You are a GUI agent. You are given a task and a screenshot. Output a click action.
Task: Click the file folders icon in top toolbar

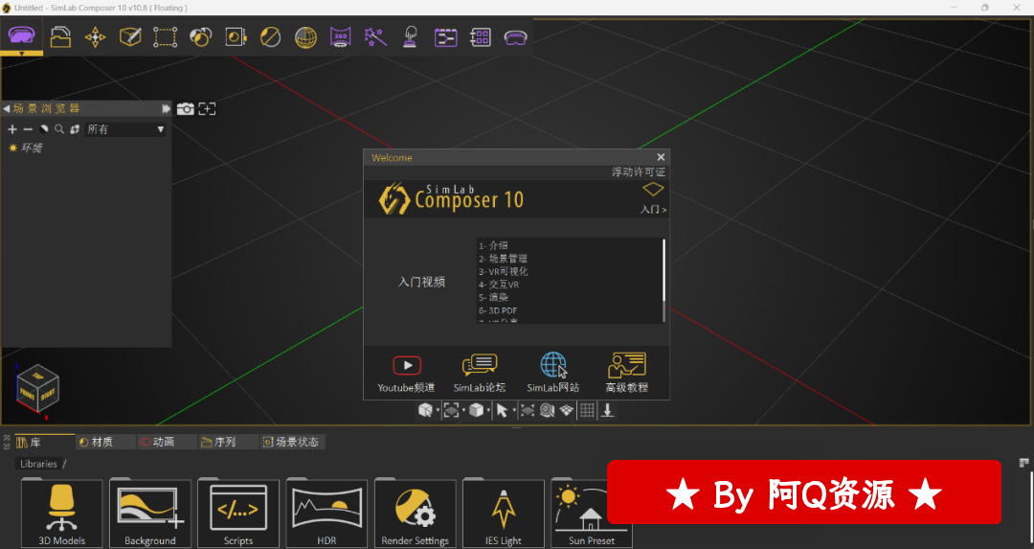[60, 37]
